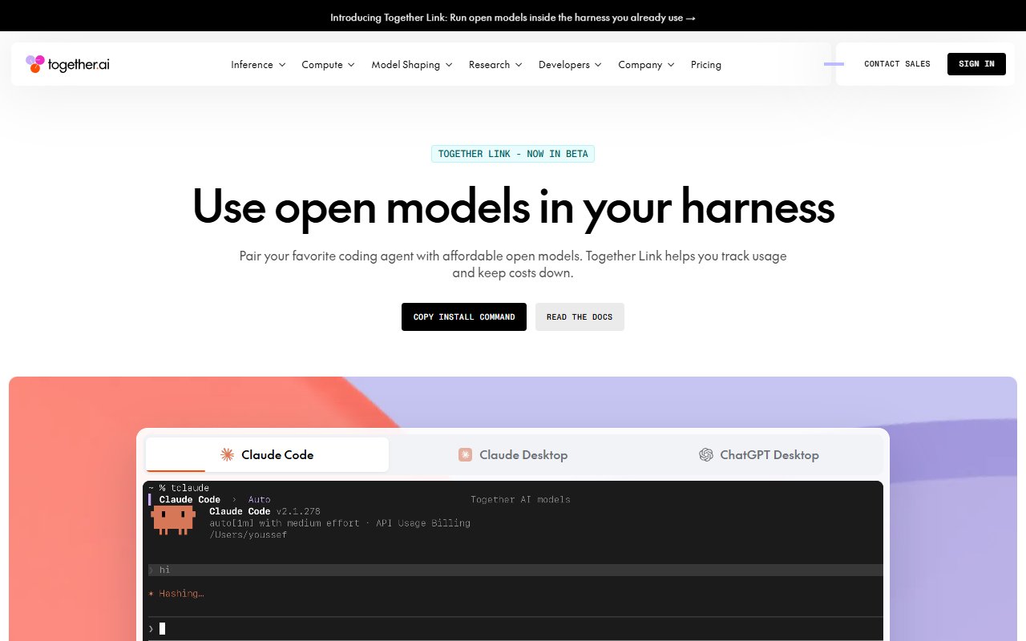The height and width of the screenshot is (641, 1026).
Task: Select the Claude Code tab
Action: pyautogui.click(x=268, y=454)
